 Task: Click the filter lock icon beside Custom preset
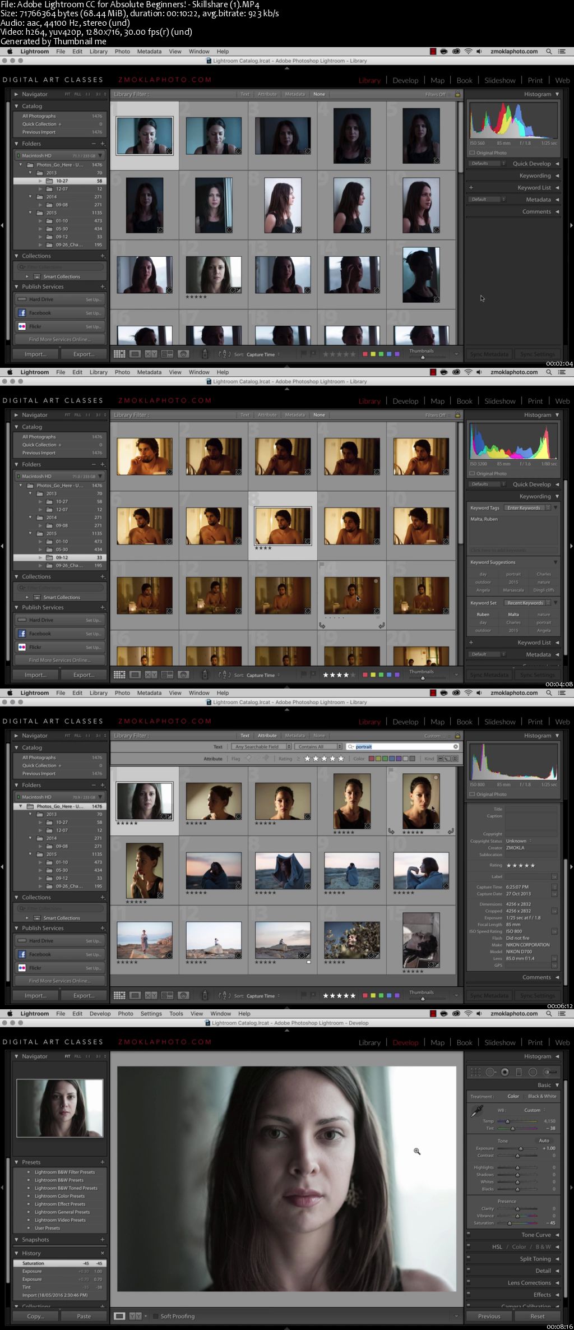[457, 736]
